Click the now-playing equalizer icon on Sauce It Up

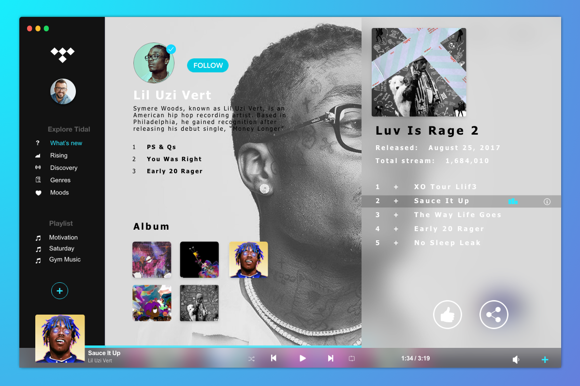click(513, 201)
